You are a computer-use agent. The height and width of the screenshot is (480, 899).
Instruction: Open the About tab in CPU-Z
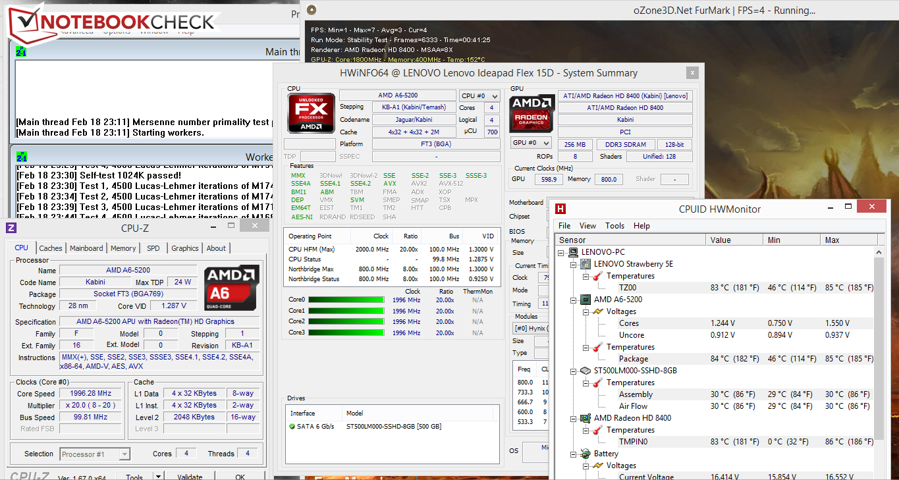tap(216, 248)
